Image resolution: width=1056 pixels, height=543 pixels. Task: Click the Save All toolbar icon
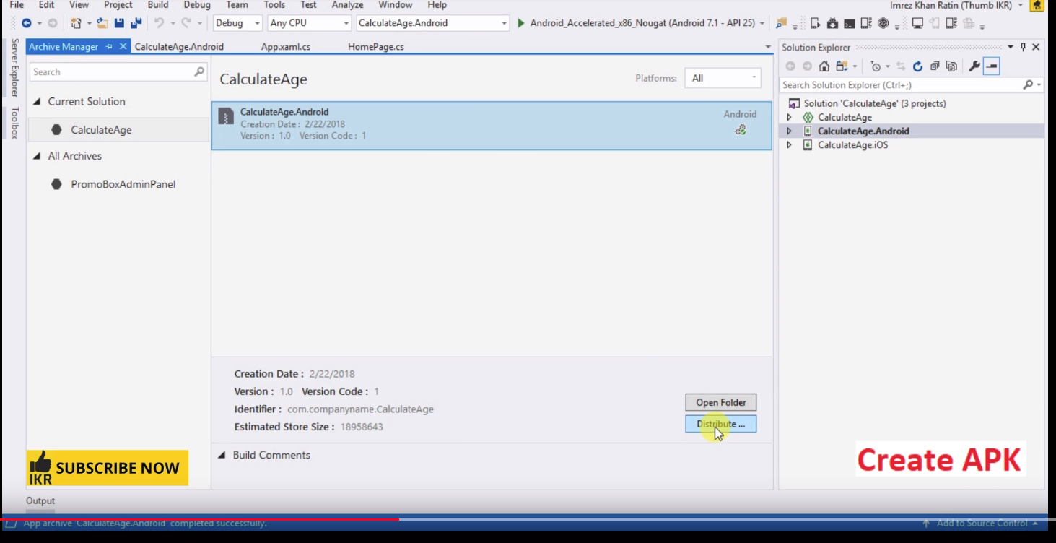136,23
